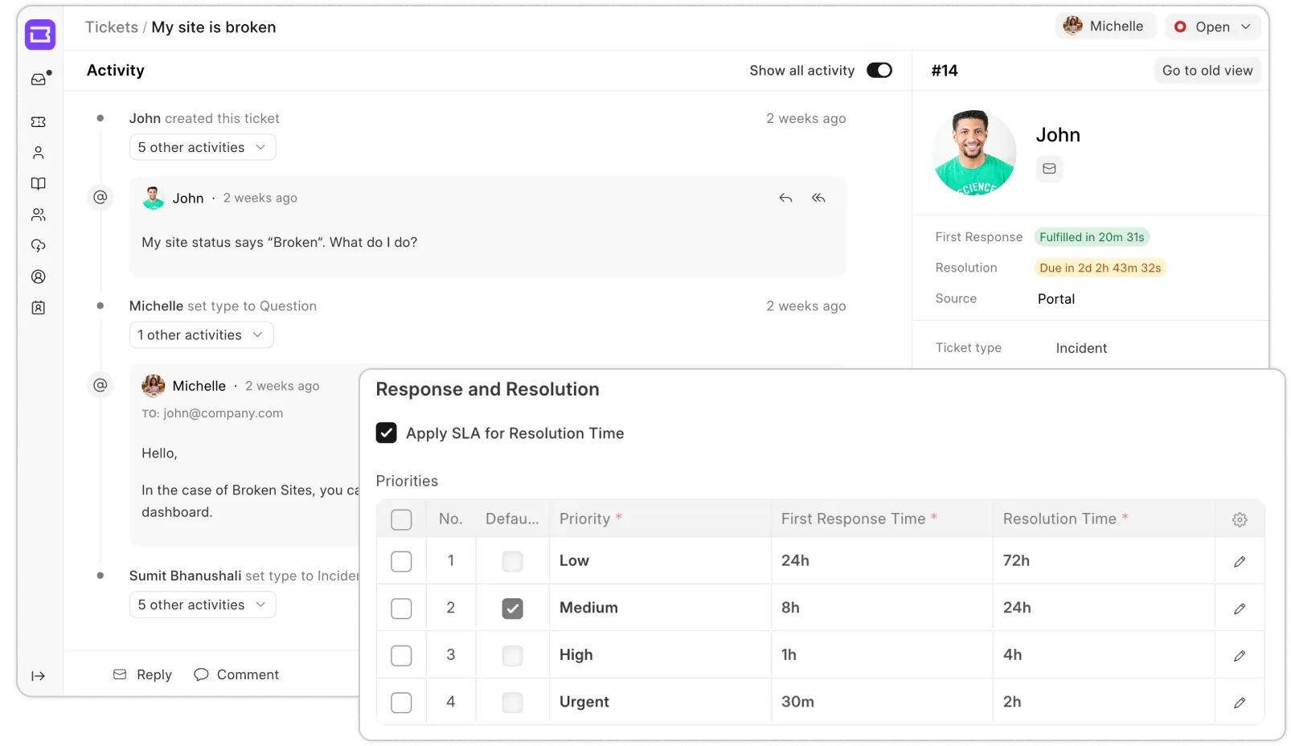
Task: Expand the 1 other activities under Michelle
Action: (x=200, y=334)
